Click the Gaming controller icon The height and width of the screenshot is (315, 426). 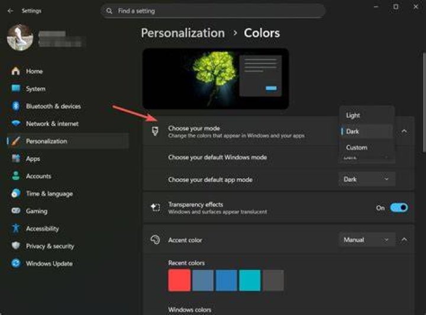click(16, 211)
